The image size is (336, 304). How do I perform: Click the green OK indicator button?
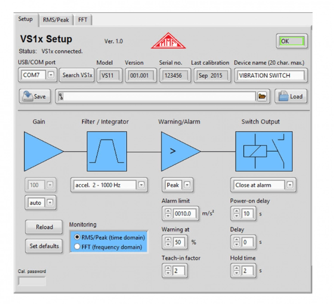click(x=291, y=41)
